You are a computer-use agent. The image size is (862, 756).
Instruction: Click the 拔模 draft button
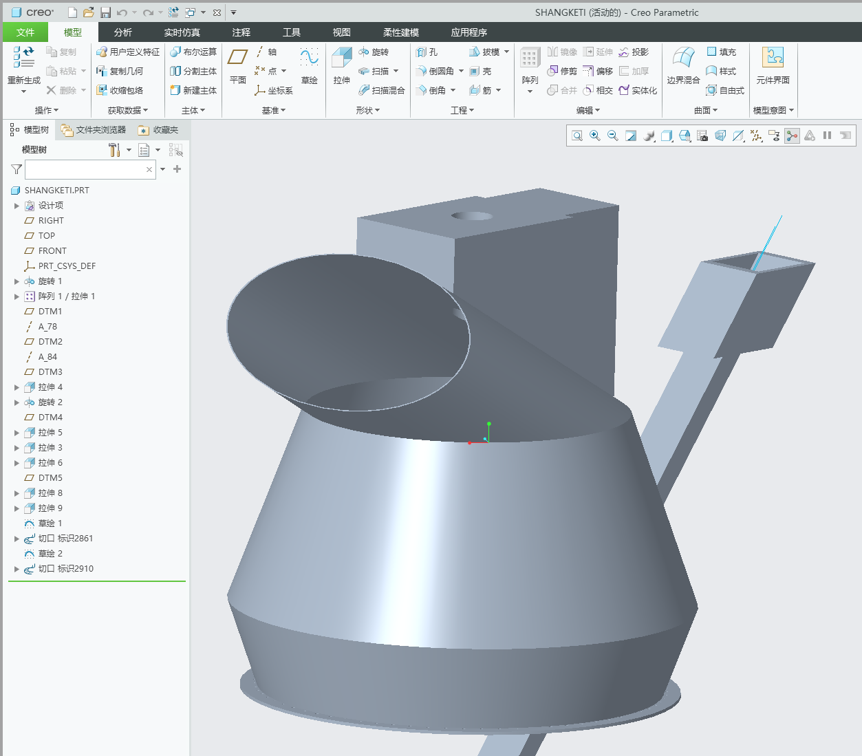pos(484,52)
